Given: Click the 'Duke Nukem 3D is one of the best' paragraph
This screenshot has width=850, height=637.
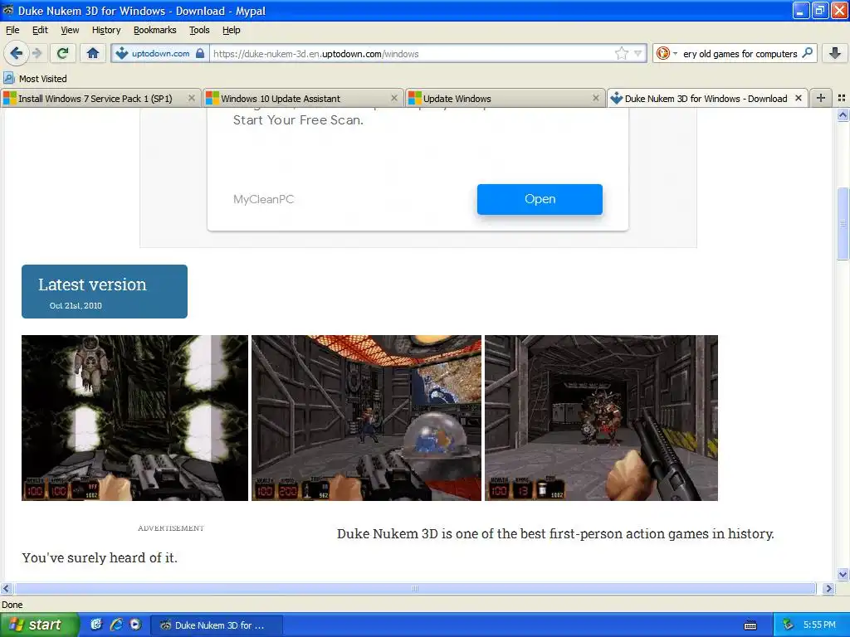Looking at the screenshot, I should pyautogui.click(x=555, y=533).
